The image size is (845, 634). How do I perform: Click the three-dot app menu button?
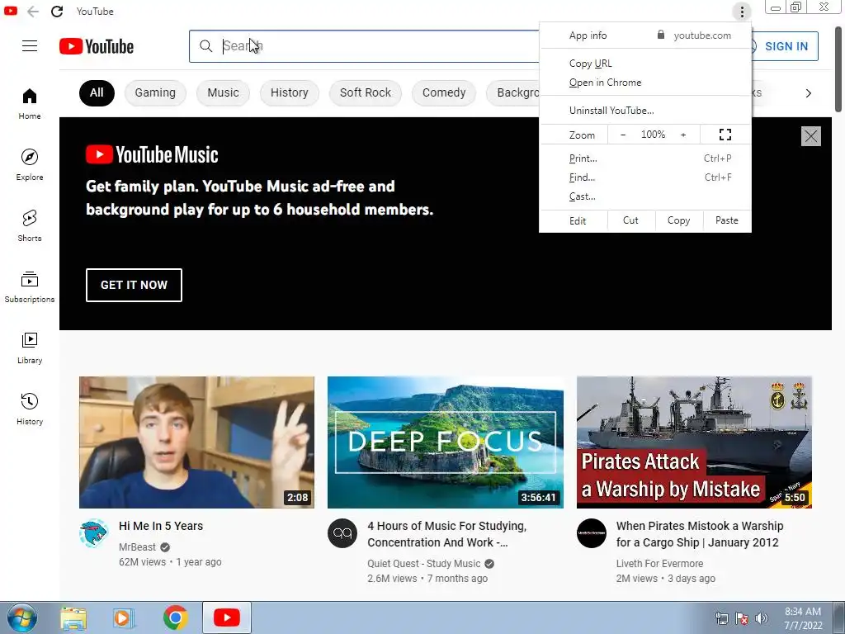[x=742, y=12]
